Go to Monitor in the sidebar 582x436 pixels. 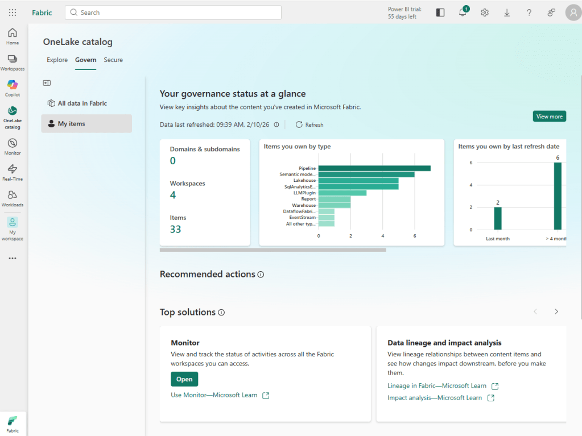click(13, 146)
